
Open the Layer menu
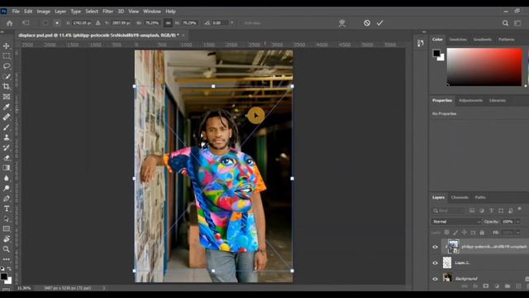(x=60, y=11)
